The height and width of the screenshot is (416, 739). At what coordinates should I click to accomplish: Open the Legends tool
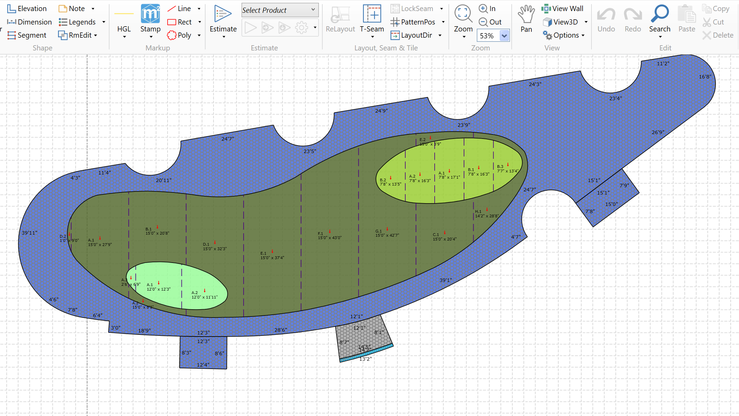77,22
